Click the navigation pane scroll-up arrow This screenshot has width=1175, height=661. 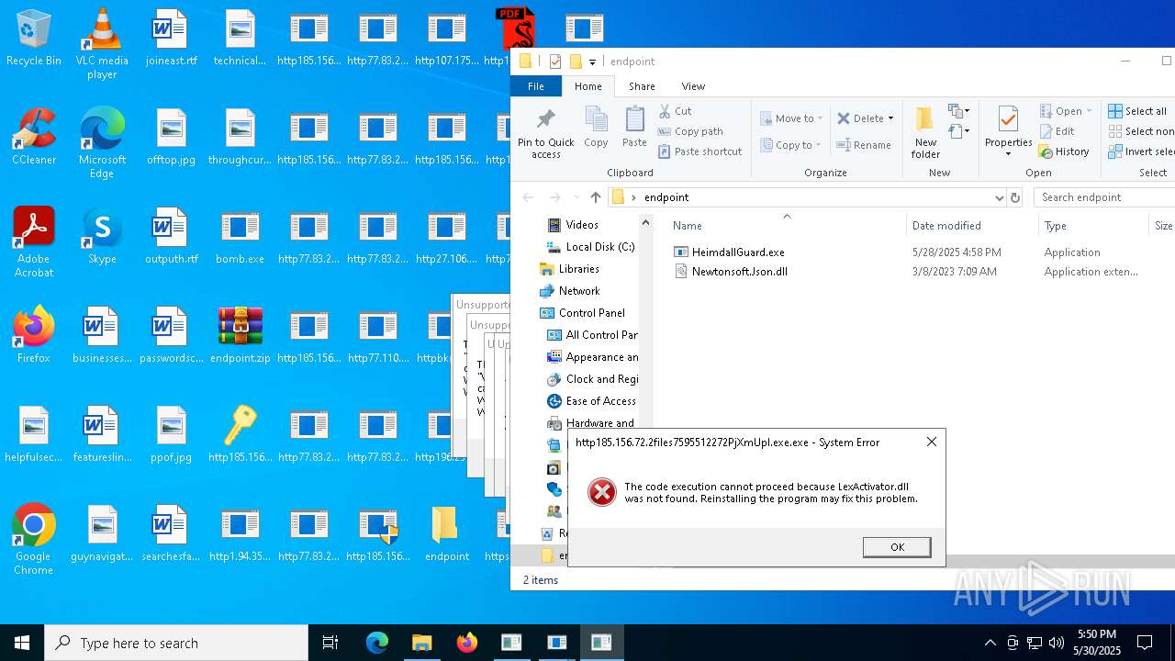coord(646,223)
